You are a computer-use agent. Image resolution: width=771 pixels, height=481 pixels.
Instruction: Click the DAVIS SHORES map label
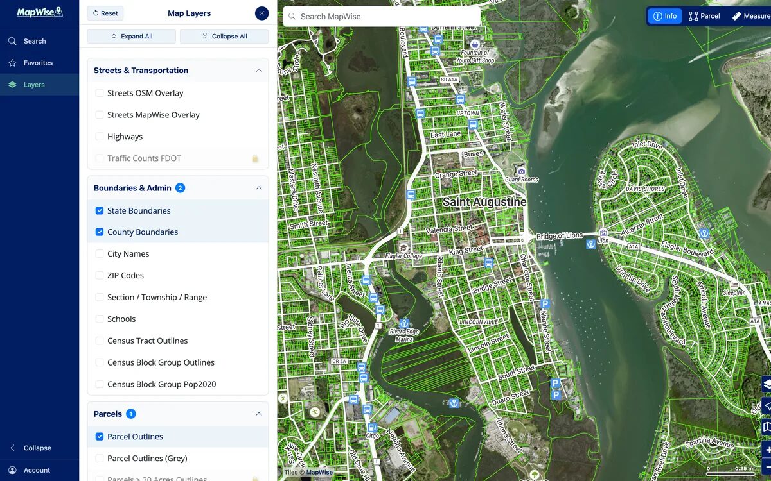coord(645,189)
